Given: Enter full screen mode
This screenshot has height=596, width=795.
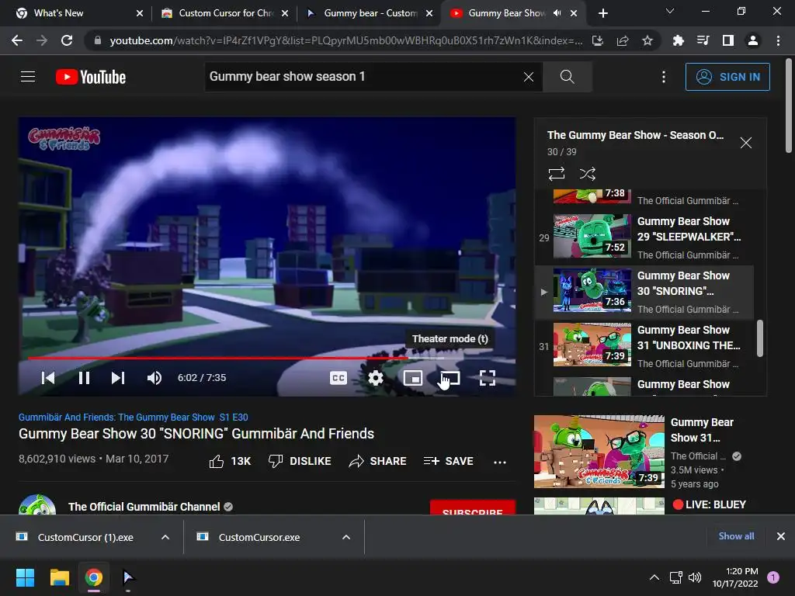Looking at the screenshot, I should (x=488, y=378).
